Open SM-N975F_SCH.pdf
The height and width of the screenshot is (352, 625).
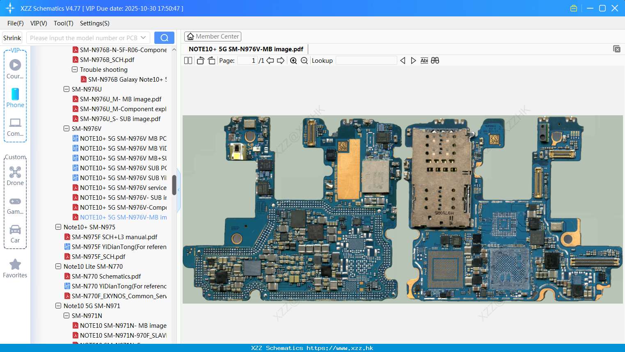[98, 257]
